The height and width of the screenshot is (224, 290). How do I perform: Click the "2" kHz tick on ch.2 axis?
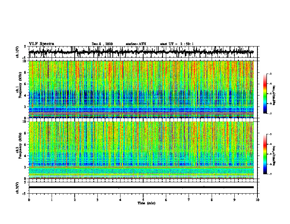pos(26,167)
